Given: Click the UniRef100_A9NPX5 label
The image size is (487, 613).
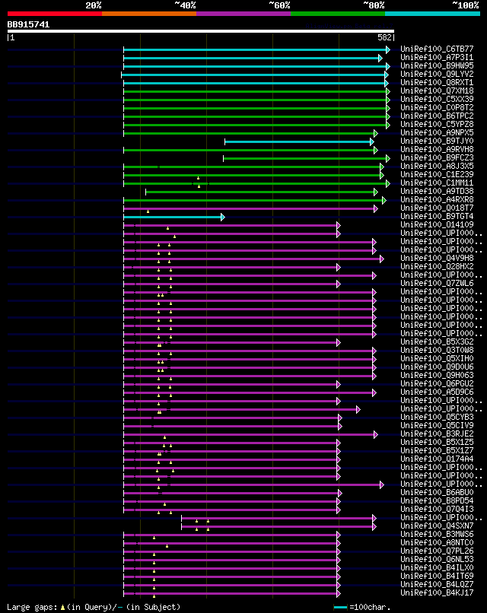Looking at the screenshot, I should point(437,132).
